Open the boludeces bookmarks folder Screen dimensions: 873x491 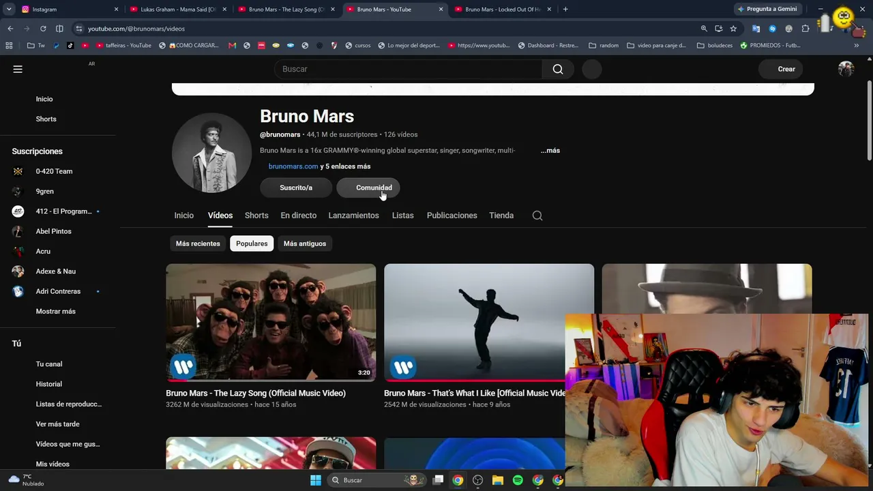[x=715, y=46]
